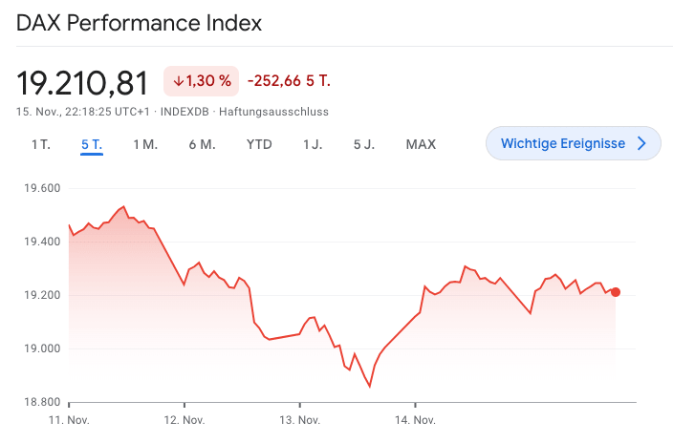Screen dimensions: 673x443
Task: Select the active 5 T. range tab
Action: click(92, 144)
